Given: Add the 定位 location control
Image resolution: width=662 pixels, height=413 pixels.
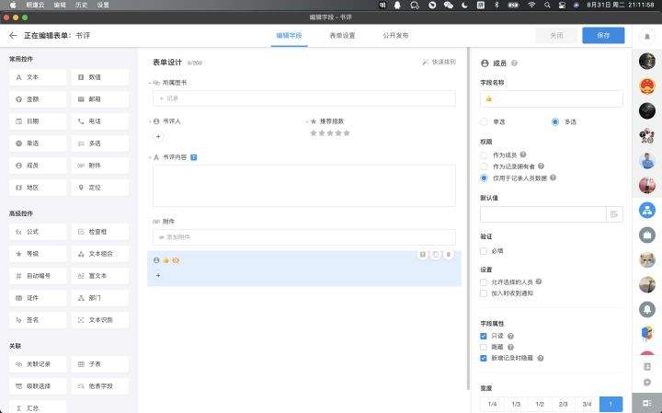Looking at the screenshot, I should tap(100, 188).
